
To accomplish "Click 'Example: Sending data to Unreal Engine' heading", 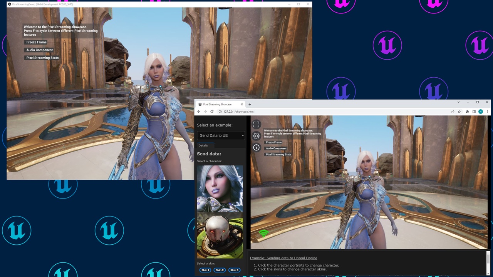I will (283, 258).
